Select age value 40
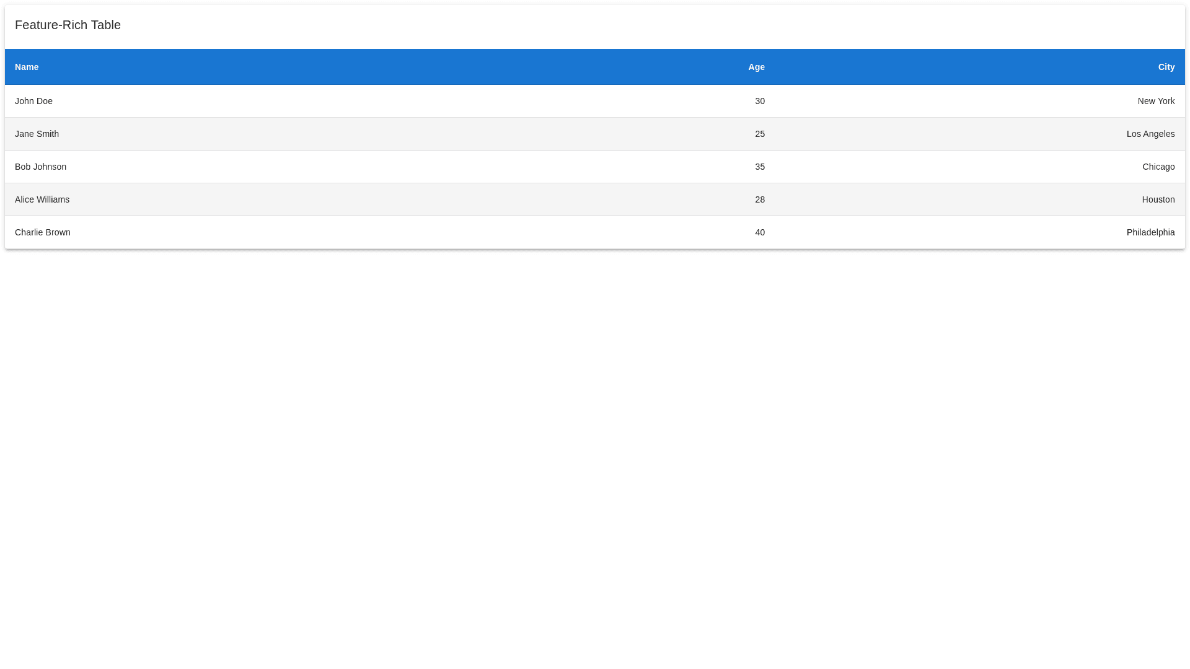This screenshot has height=669, width=1190. click(x=759, y=232)
